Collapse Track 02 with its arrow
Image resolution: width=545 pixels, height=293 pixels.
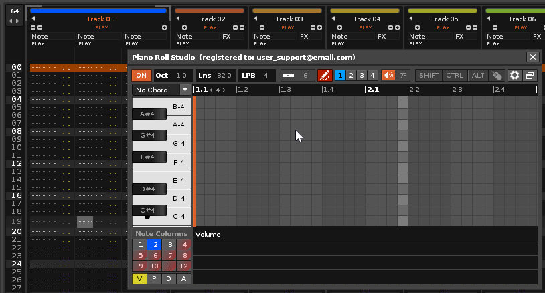(x=178, y=19)
